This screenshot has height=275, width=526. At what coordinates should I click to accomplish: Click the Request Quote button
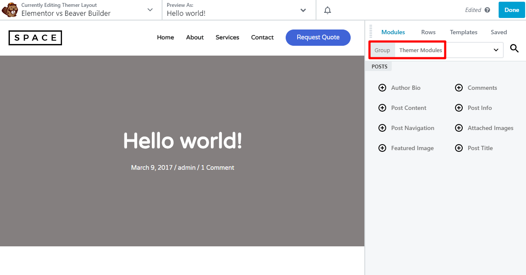[x=318, y=37]
